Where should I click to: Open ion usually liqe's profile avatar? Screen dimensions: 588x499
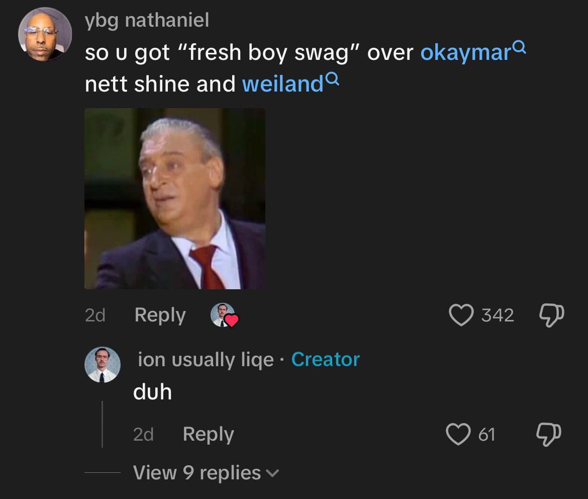click(103, 365)
